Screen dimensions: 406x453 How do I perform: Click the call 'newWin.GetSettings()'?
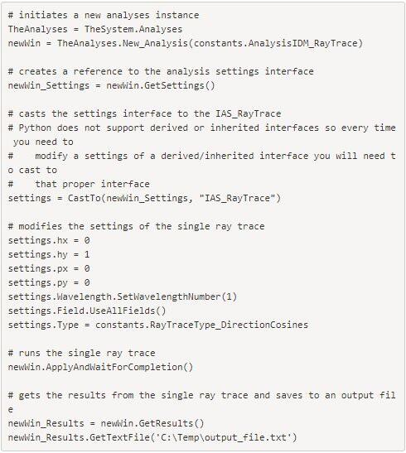click(x=161, y=86)
